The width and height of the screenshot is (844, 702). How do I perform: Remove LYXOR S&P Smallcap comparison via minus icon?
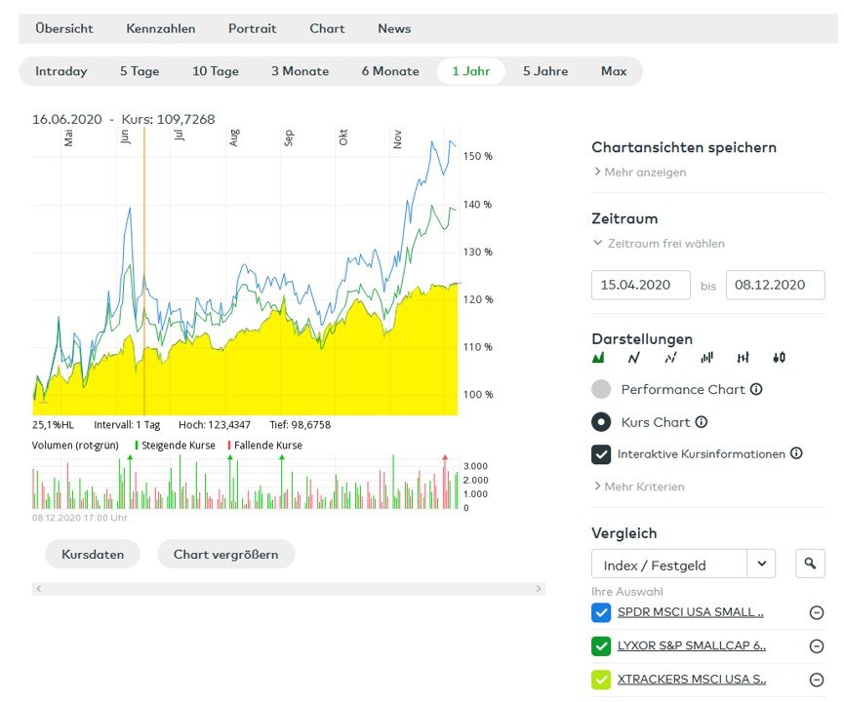tap(817, 645)
